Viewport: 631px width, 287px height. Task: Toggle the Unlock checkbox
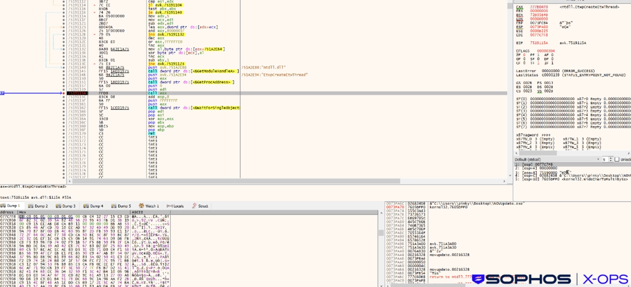click(617, 159)
